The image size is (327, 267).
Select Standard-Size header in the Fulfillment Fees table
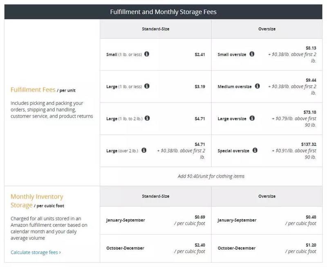coord(155,29)
